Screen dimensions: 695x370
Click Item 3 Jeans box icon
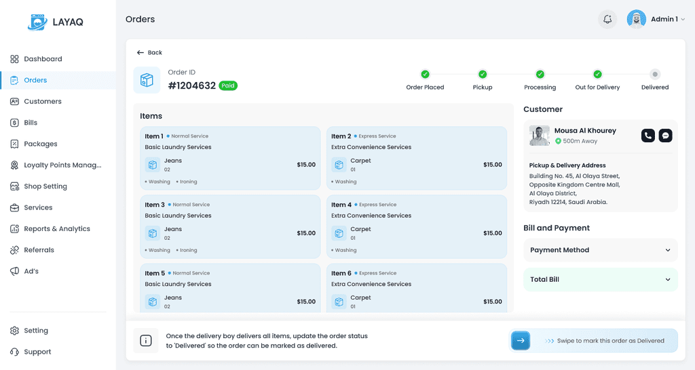pos(153,233)
